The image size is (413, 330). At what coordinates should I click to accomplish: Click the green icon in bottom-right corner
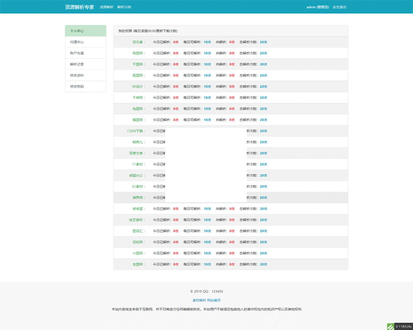(x=391, y=326)
